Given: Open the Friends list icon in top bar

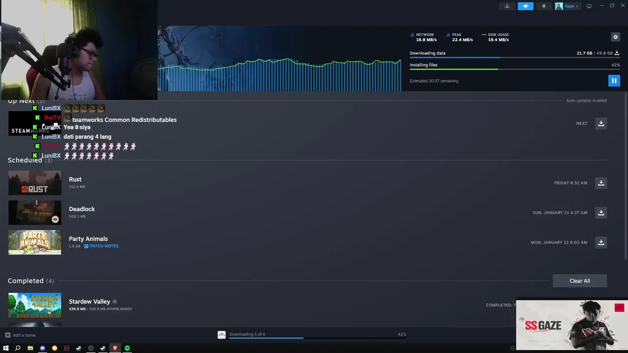Looking at the screenshot, I should pyautogui.click(x=507, y=6).
